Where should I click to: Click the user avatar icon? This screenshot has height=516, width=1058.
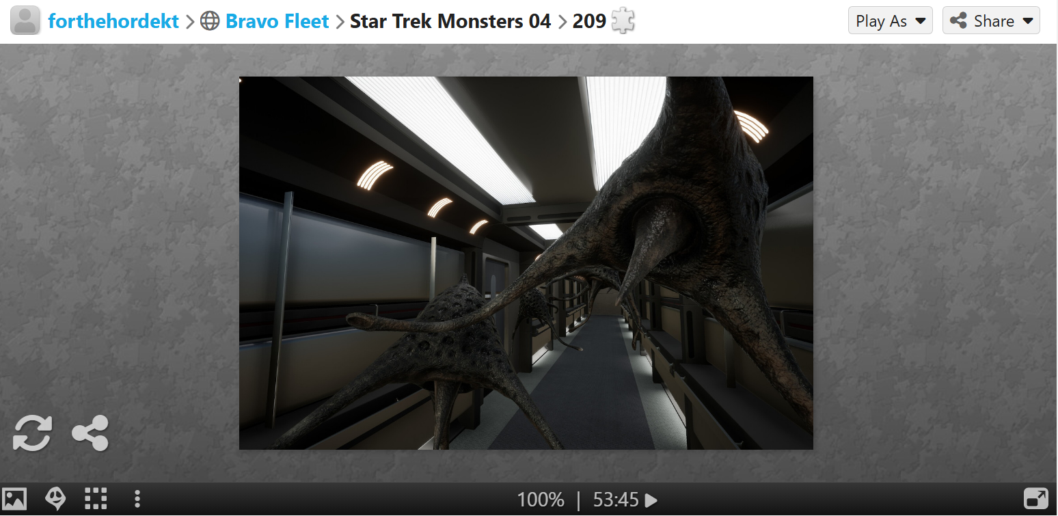(25, 21)
